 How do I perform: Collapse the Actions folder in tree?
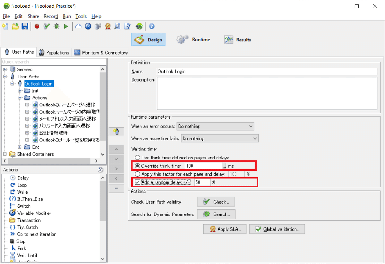click(20, 98)
